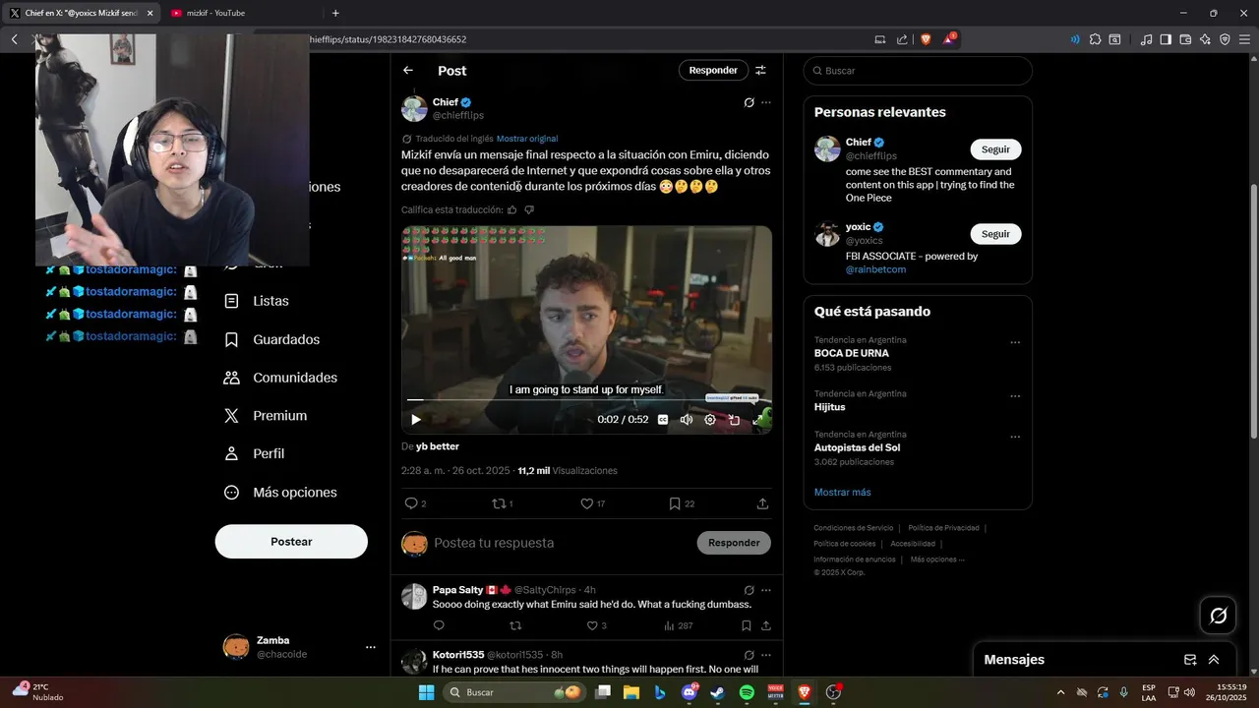Open video settings gear
Screen dimensions: 1259x708
pyautogui.click(x=710, y=420)
